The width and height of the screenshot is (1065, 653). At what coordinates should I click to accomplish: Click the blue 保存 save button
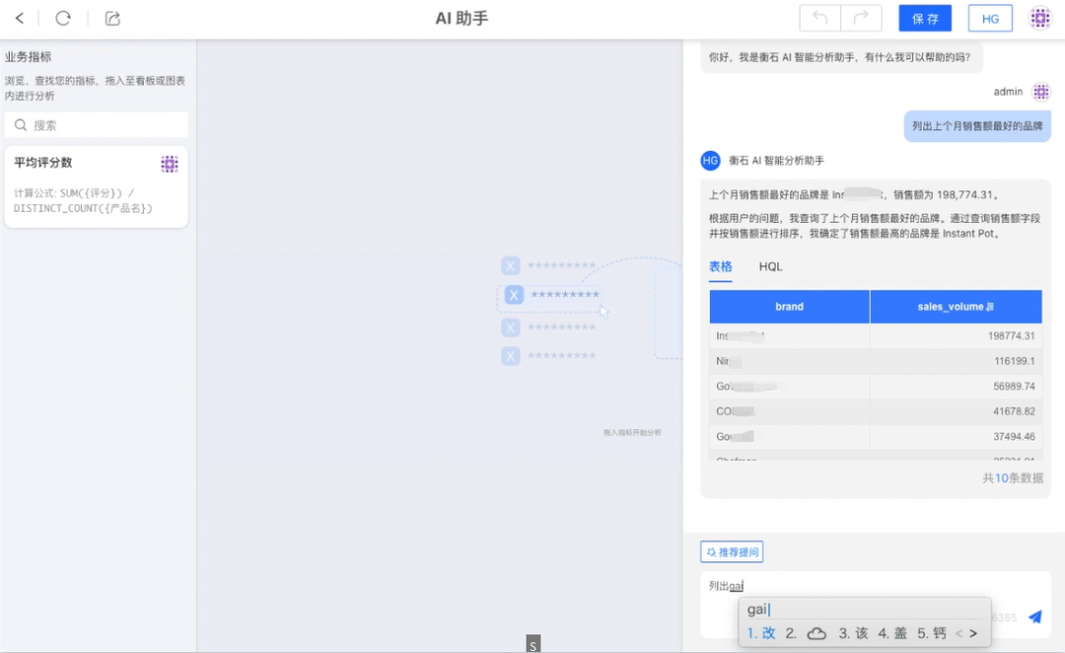[924, 18]
